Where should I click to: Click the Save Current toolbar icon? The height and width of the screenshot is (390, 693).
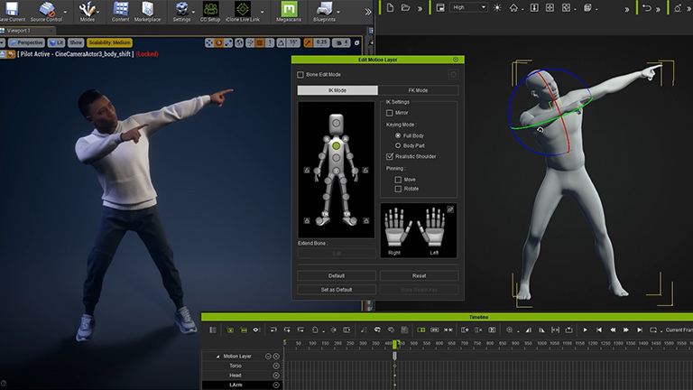point(12,9)
